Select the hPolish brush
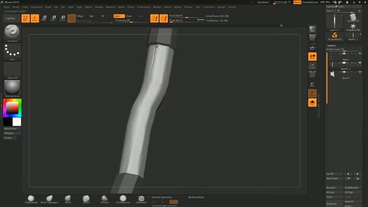Viewport: 368px width, 207px height. (105, 200)
